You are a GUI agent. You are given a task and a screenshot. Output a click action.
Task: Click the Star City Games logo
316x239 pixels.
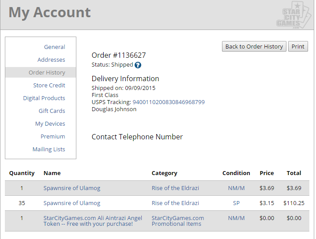pos(294,15)
